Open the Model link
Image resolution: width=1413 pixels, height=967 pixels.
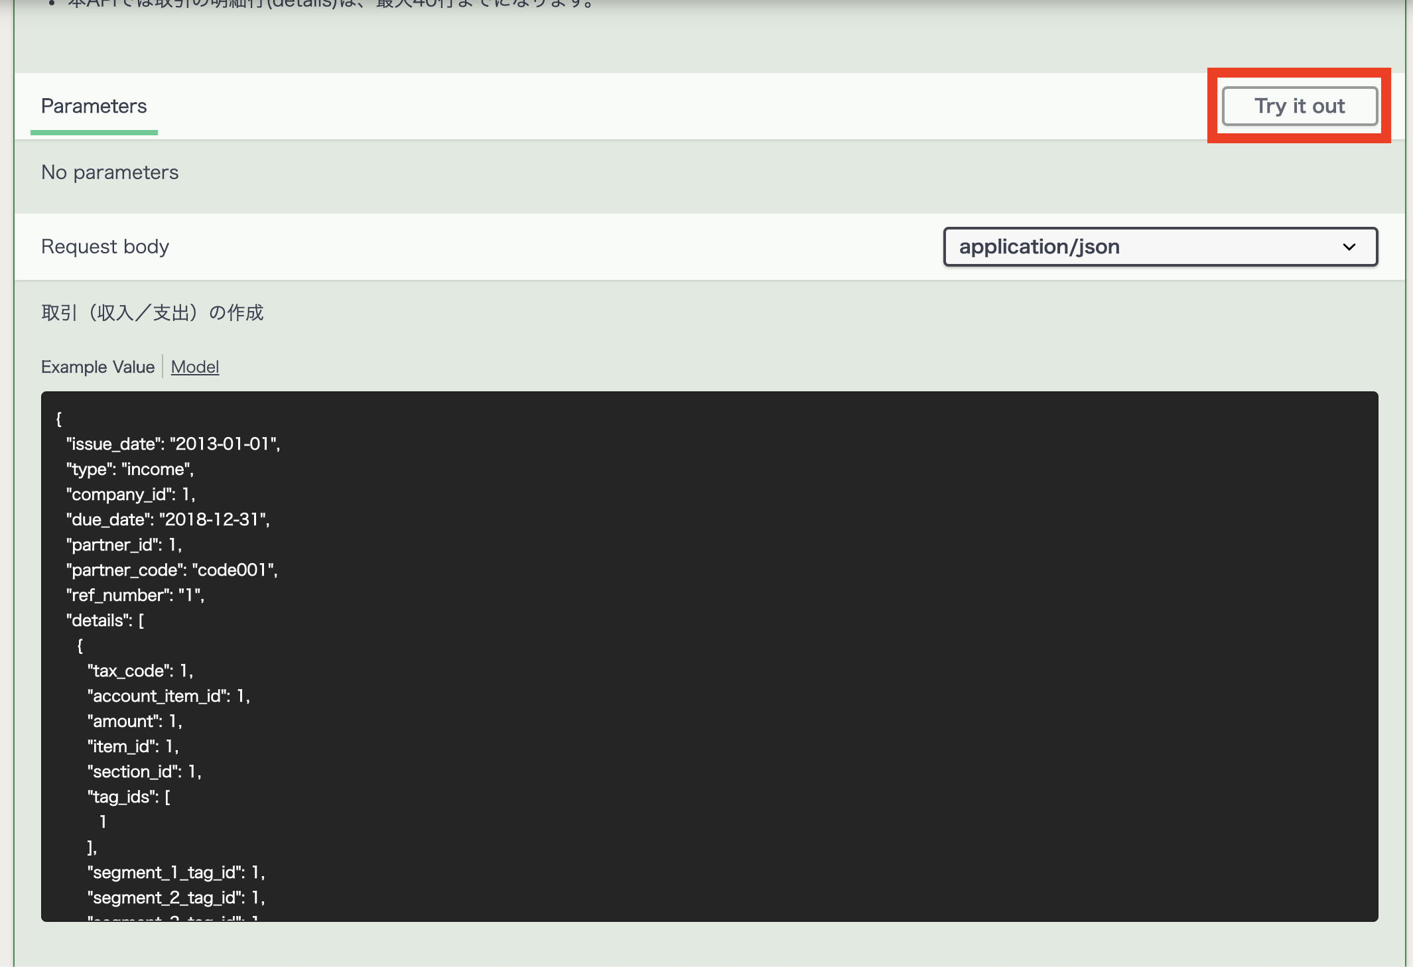point(194,367)
